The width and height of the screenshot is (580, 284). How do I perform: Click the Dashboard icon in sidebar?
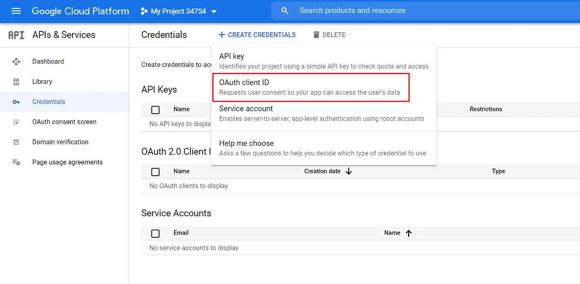coord(16,62)
